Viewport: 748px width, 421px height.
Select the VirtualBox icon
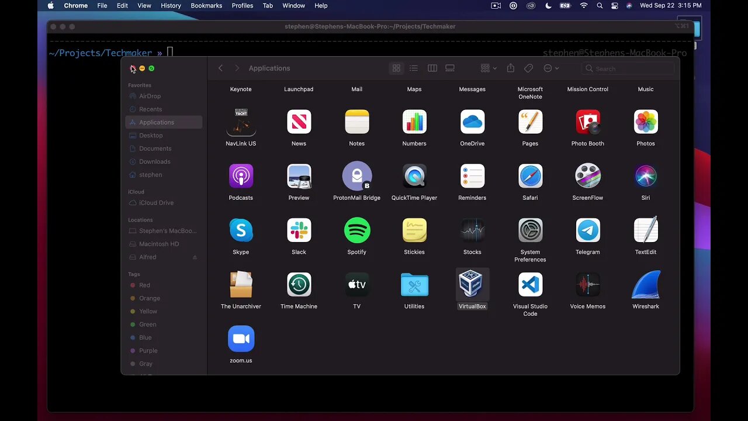point(471,285)
